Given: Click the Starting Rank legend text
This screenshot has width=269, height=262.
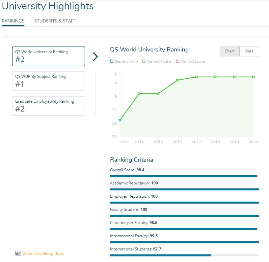Looking at the screenshot, I should [x=126, y=61].
